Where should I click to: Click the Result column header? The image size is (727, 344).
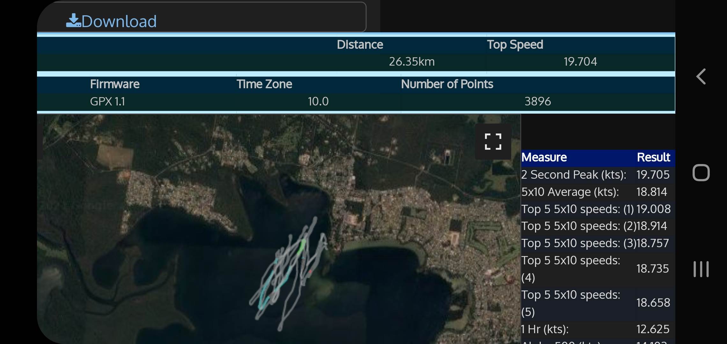653,157
